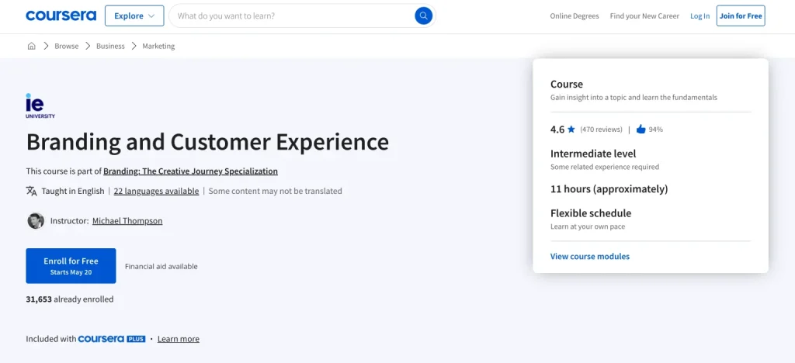Open the Browse breadcrumb item
Image resolution: width=795 pixels, height=363 pixels.
66,46
